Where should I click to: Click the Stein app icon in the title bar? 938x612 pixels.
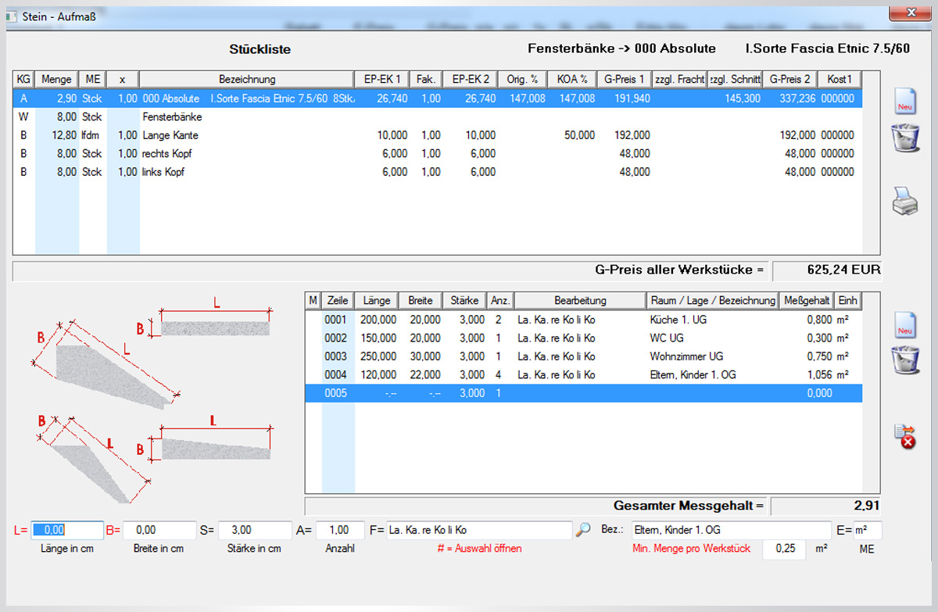pos(12,16)
